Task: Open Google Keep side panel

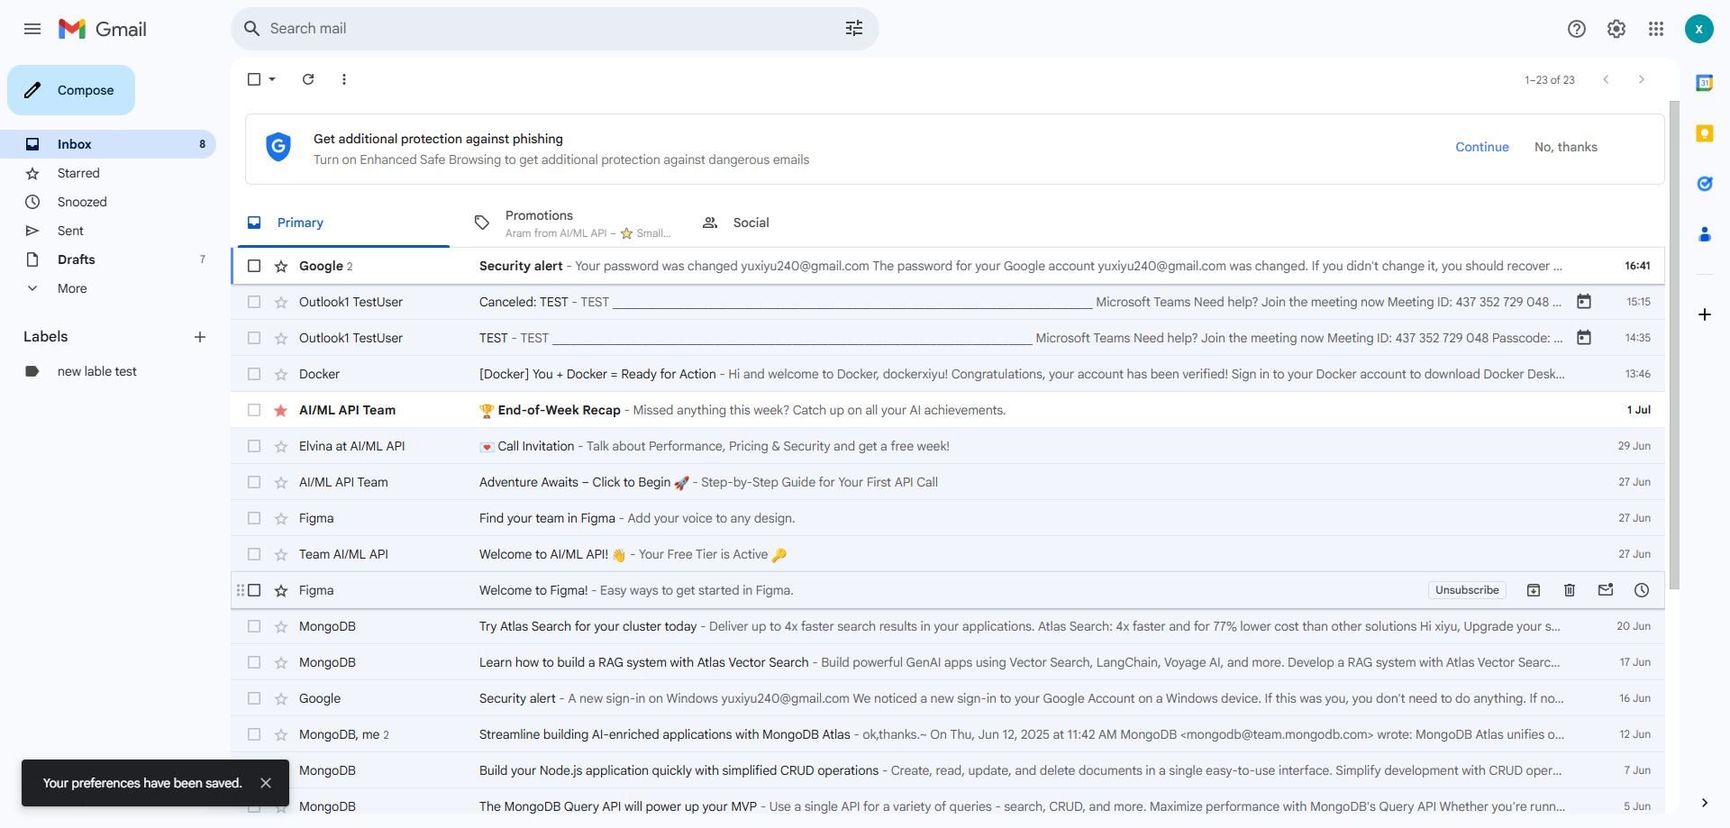Action: point(1705,133)
